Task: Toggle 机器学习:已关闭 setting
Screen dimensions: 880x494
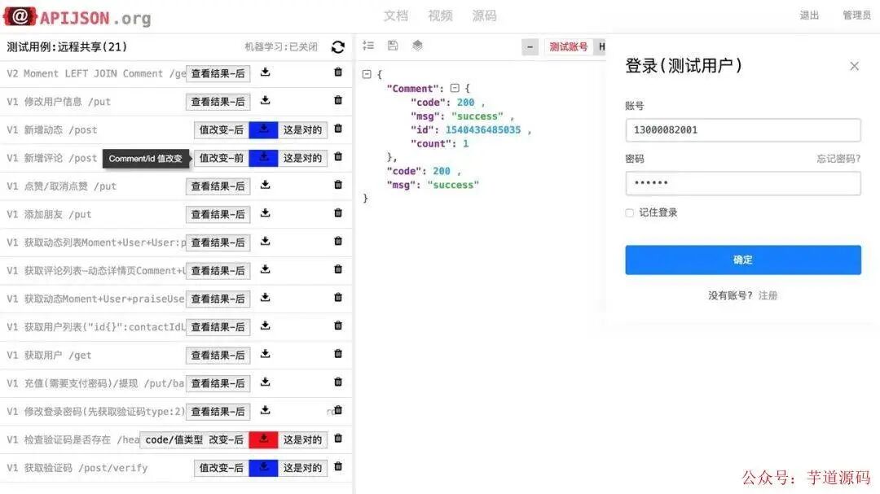Action: (280, 46)
